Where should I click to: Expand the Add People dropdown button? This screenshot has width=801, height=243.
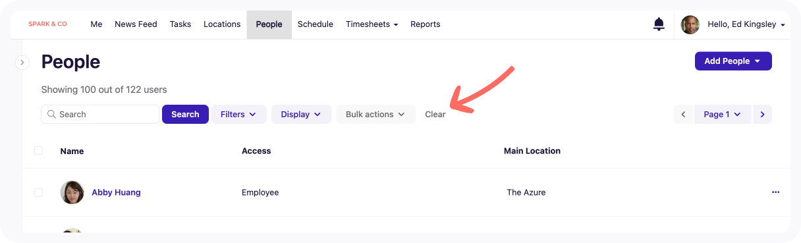pos(733,61)
